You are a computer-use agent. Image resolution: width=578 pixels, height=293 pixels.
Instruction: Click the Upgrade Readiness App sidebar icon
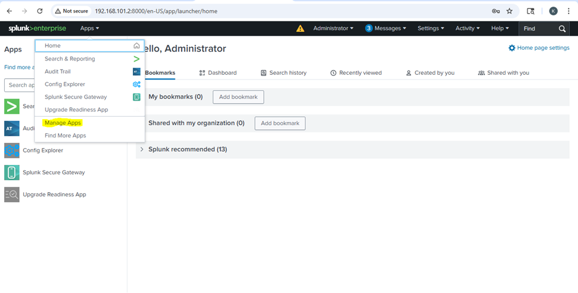[12, 195]
